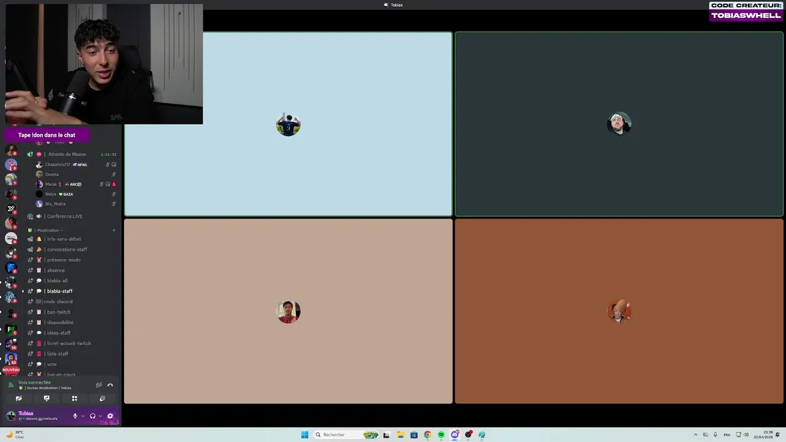
Task: Open the X logo server
Action: (10, 209)
